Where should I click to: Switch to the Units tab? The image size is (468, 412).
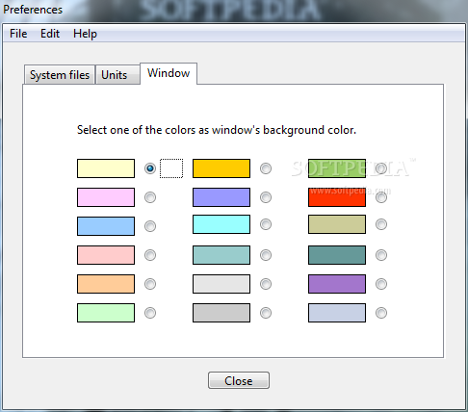click(117, 75)
